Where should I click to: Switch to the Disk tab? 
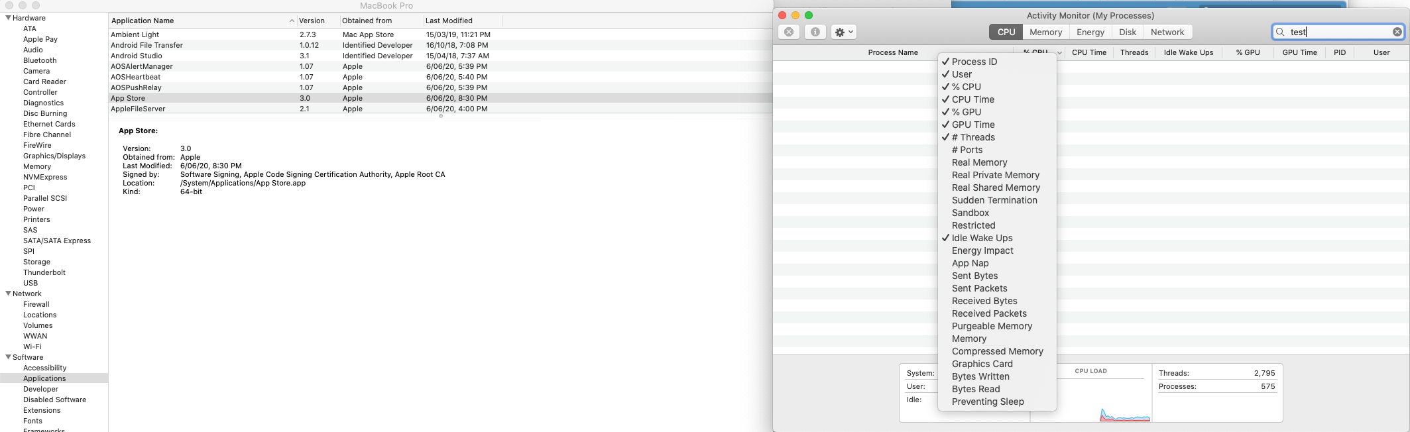tap(1127, 32)
